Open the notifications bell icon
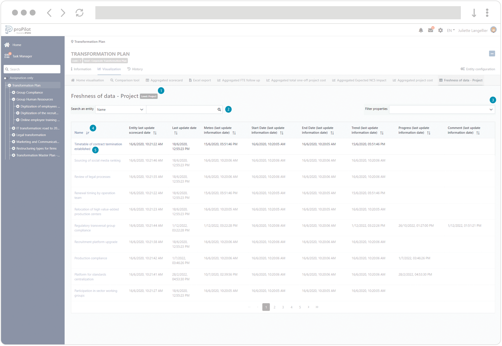Viewport: 502px width, 346px height. click(421, 31)
